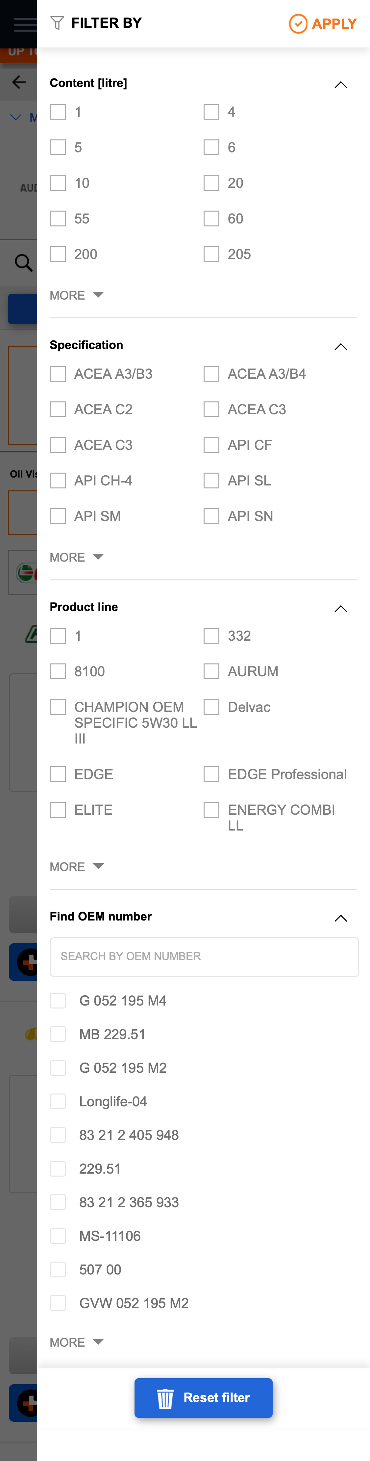370x1461 pixels.
Task: Check the MB 229.51 OEM number
Action: (57, 1034)
